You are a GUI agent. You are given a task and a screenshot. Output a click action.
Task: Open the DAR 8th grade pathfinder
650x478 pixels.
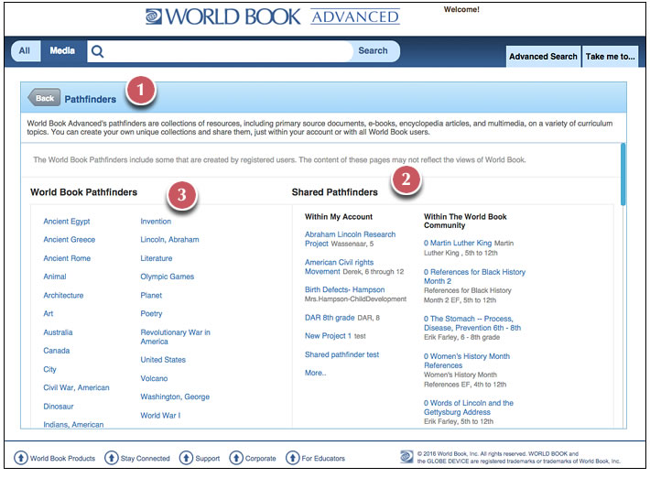(x=330, y=318)
